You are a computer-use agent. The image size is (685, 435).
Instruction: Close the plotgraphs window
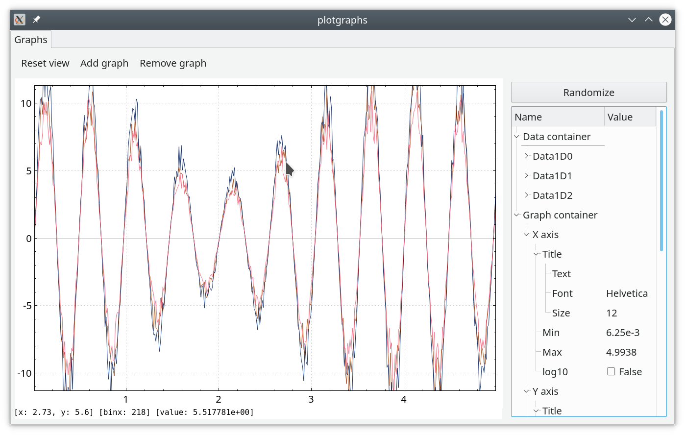(x=665, y=20)
